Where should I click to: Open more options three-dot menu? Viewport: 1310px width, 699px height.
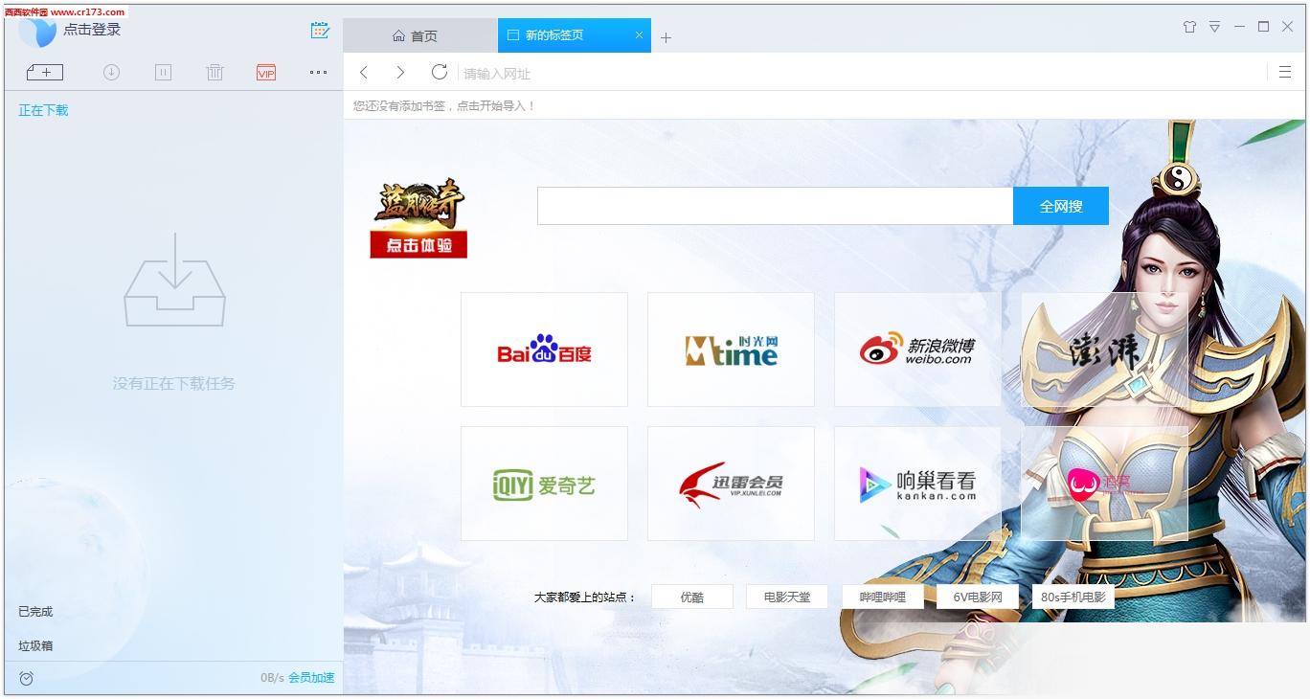pyautogui.click(x=318, y=72)
